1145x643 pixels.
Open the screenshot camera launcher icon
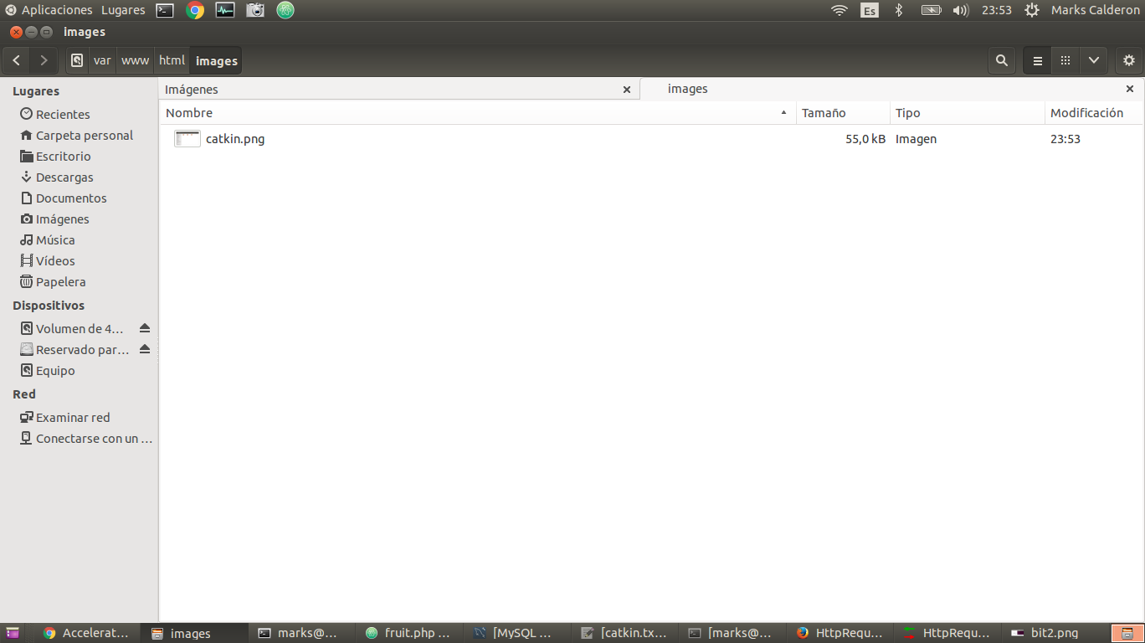pos(255,10)
